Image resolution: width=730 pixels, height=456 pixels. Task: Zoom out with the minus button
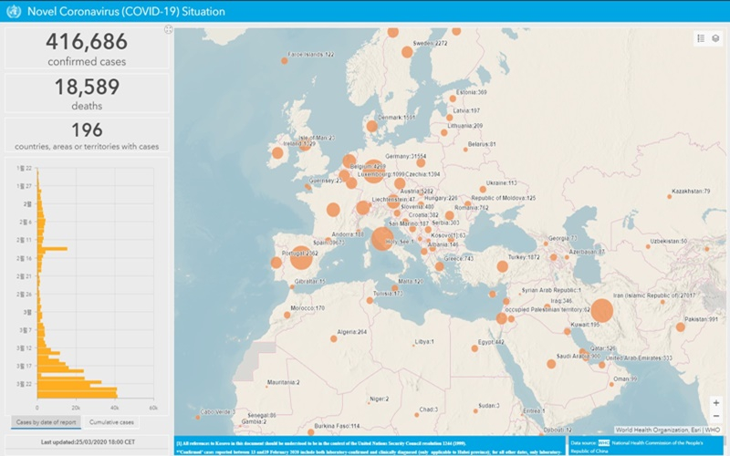click(x=716, y=417)
